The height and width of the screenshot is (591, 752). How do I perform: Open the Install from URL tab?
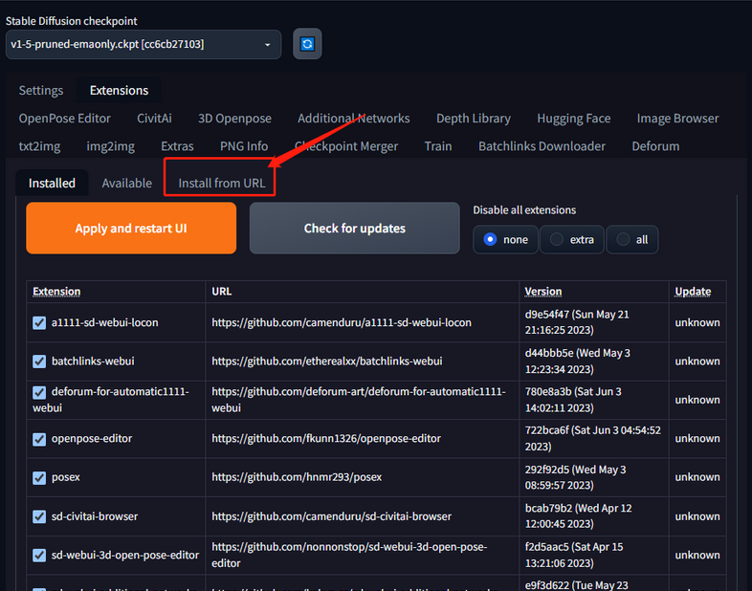(221, 183)
